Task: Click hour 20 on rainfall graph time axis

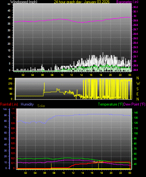Action: [x=111, y=173]
